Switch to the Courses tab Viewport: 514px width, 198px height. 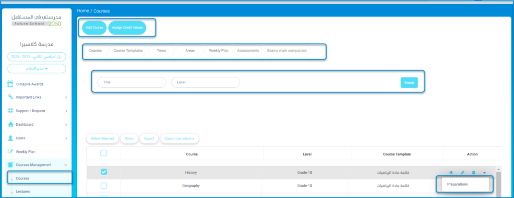coord(95,51)
